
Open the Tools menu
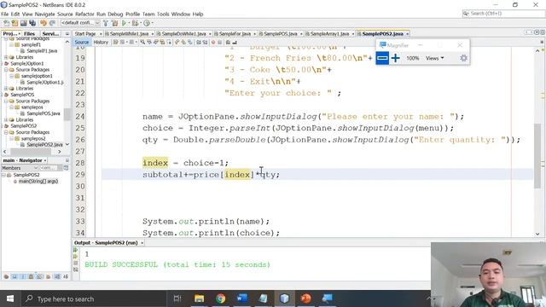tap(163, 14)
